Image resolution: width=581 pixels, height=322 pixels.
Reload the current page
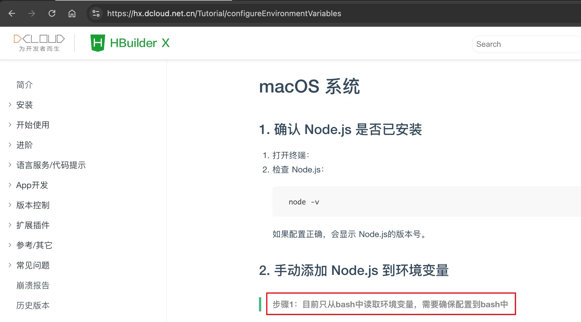coord(52,13)
